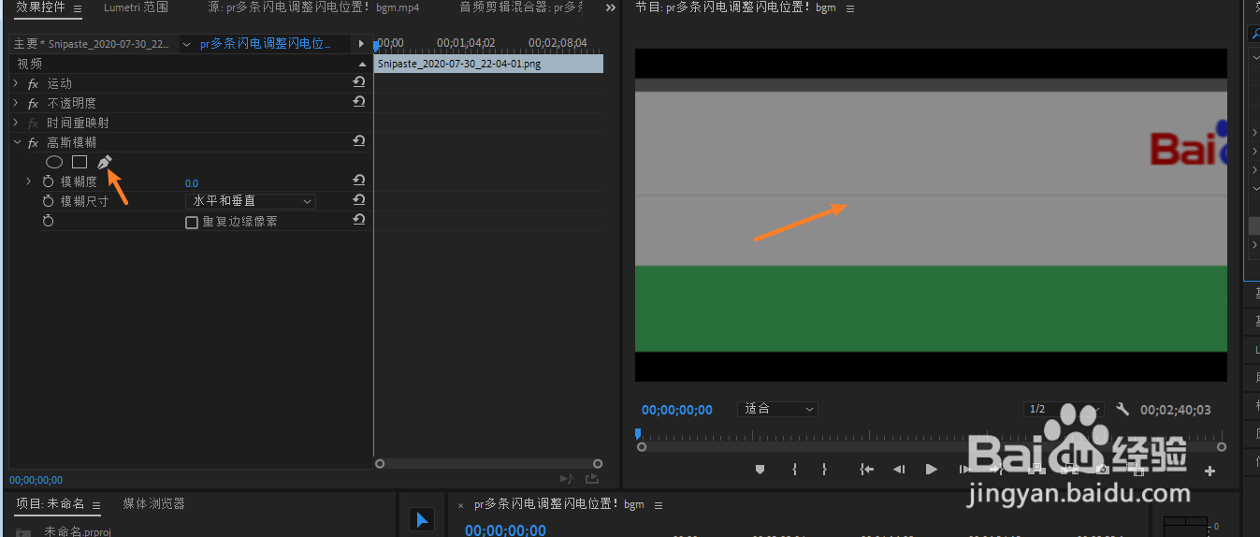The height and width of the screenshot is (537, 1260).
Task: Click the export frame icon in Effect Controls
Action: (x=591, y=479)
